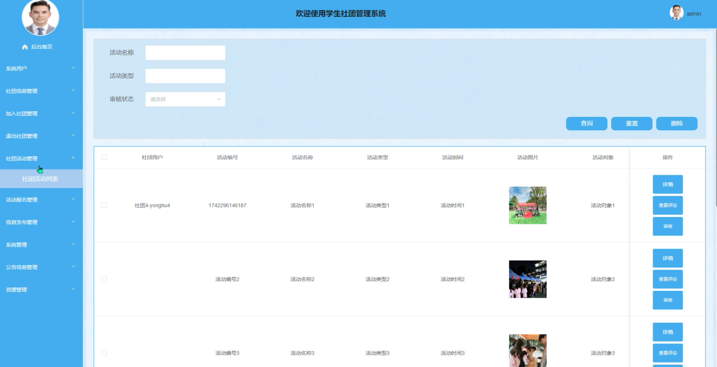
Task: Open 信息发布管理 menu item
Action: coord(41,222)
